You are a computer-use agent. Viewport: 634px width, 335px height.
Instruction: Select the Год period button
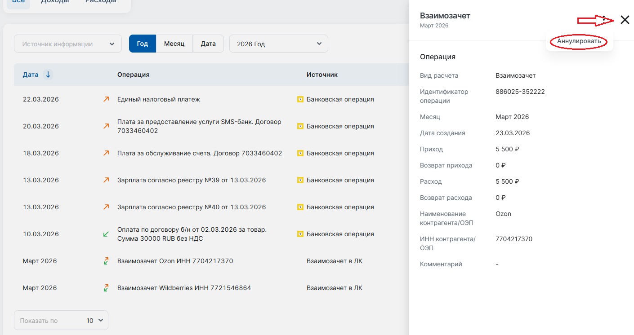[143, 44]
